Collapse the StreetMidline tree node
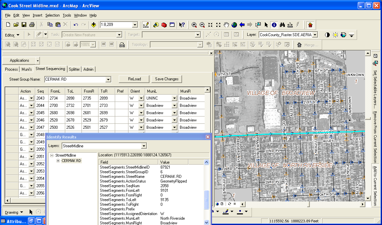This screenshot has height=225, width=382. (x=52, y=155)
